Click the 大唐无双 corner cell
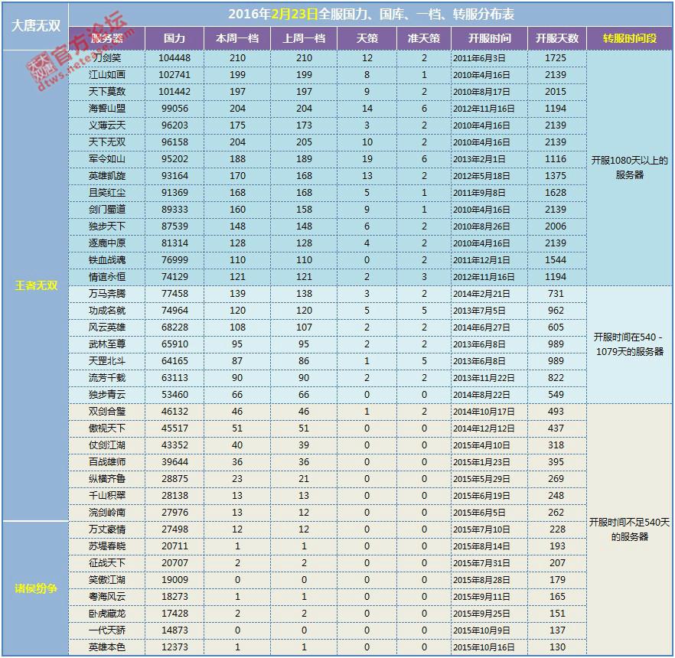 click(x=35, y=24)
